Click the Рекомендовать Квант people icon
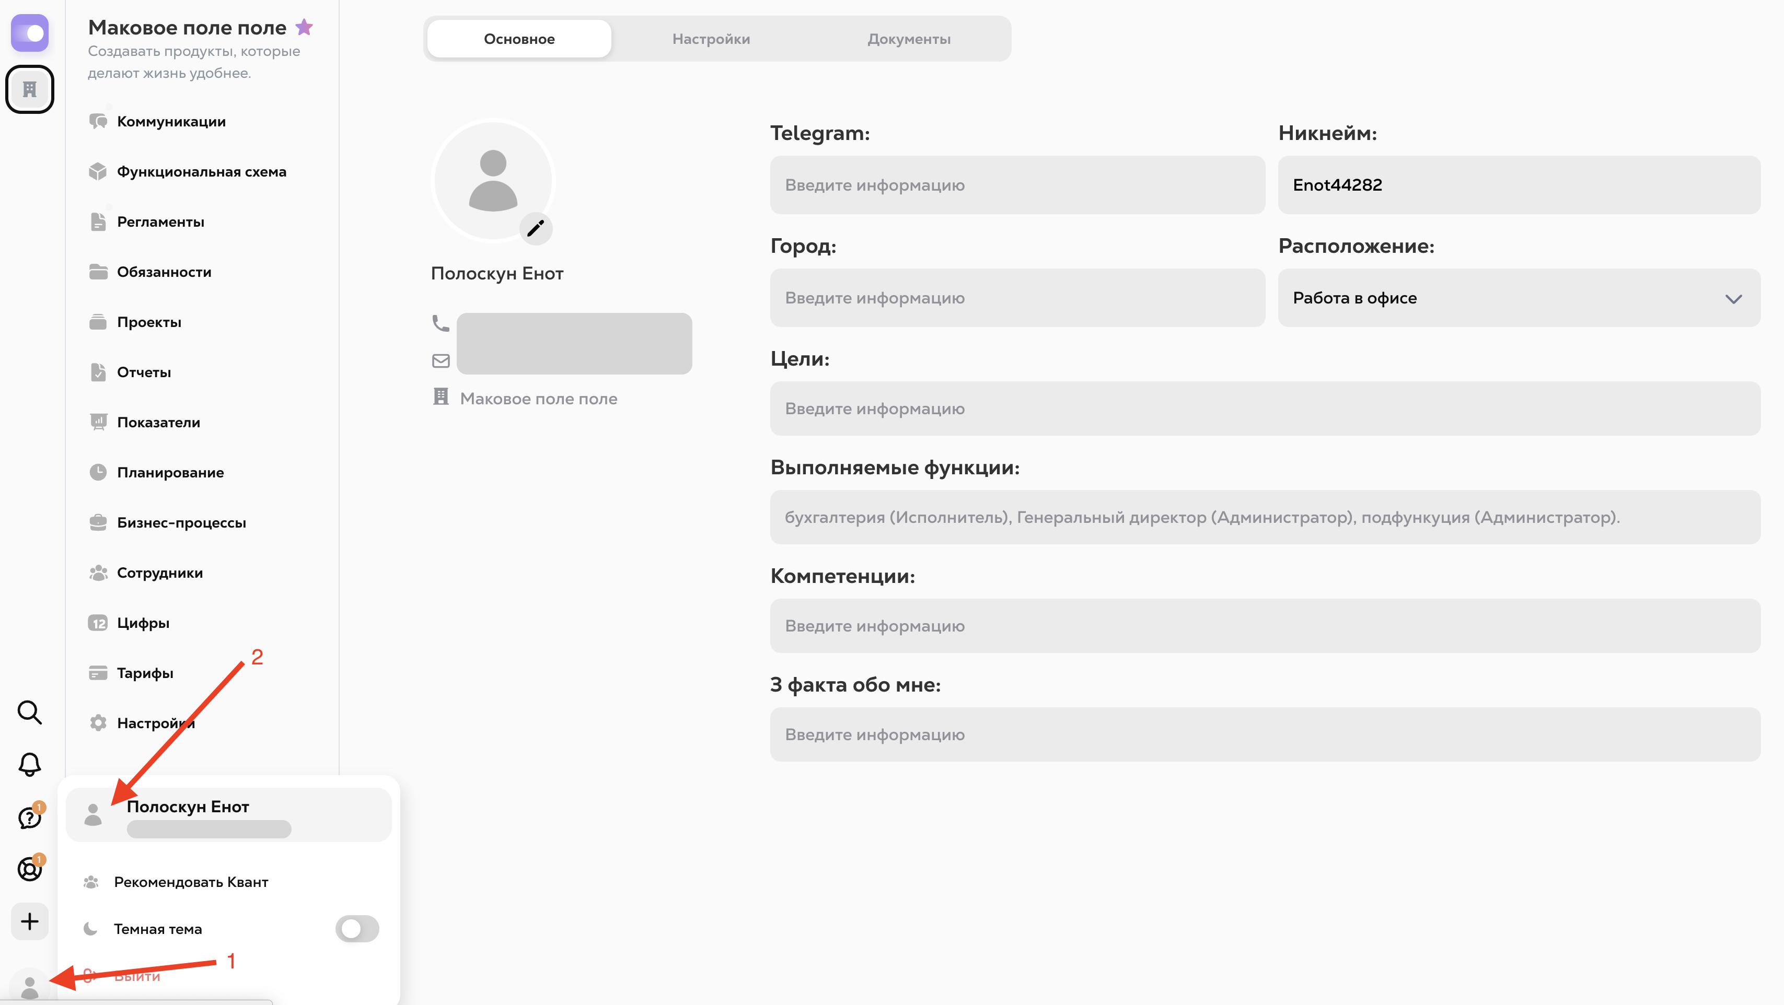The image size is (1784, 1005). [91, 882]
